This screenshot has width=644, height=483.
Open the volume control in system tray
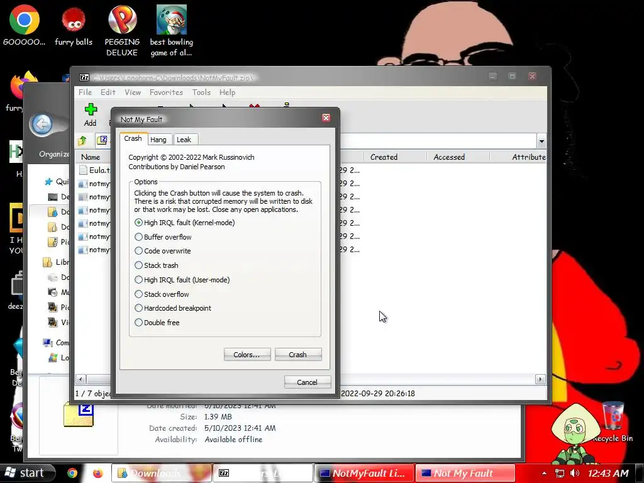[575, 473]
